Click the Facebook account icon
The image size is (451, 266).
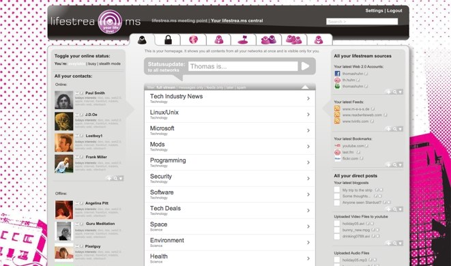pos(337,74)
